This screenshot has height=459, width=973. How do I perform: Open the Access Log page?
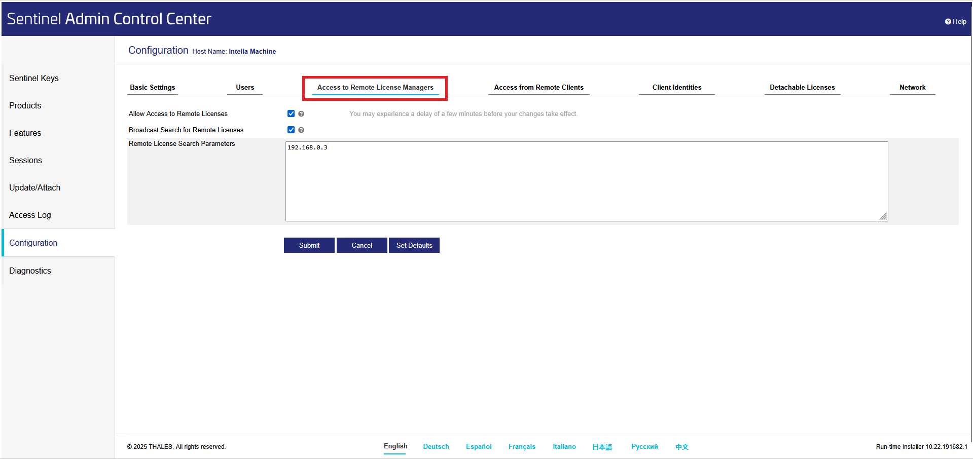[x=30, y=215]
